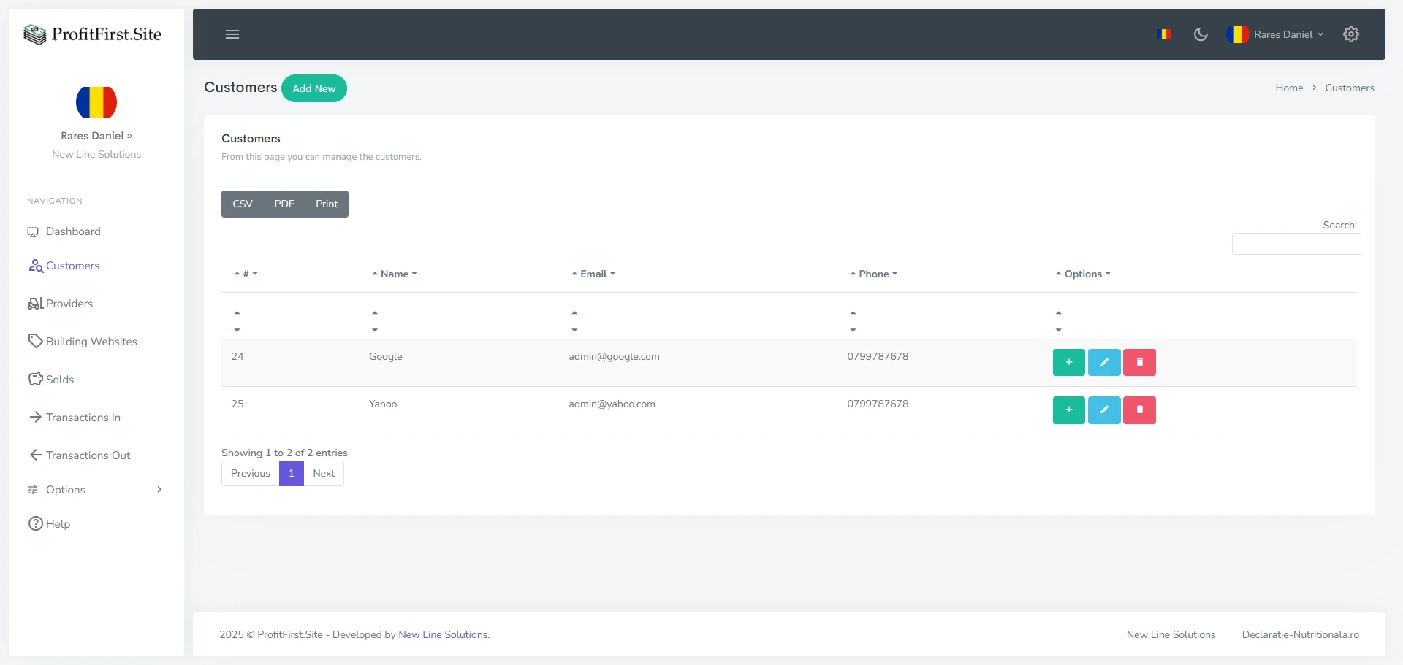Screen dimensions: 1403x665
Task: Expand the Options sidebar menu
Action: pyautogui.click(x=66, y=490)
